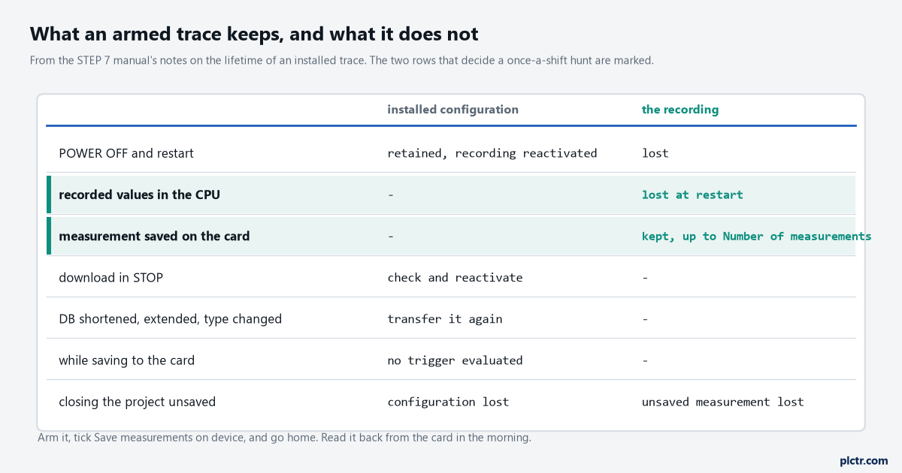
Task: Click the 'configuration lost' cell
Action: [x=448, y=402]
